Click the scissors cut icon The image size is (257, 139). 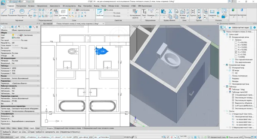[170, 11]
